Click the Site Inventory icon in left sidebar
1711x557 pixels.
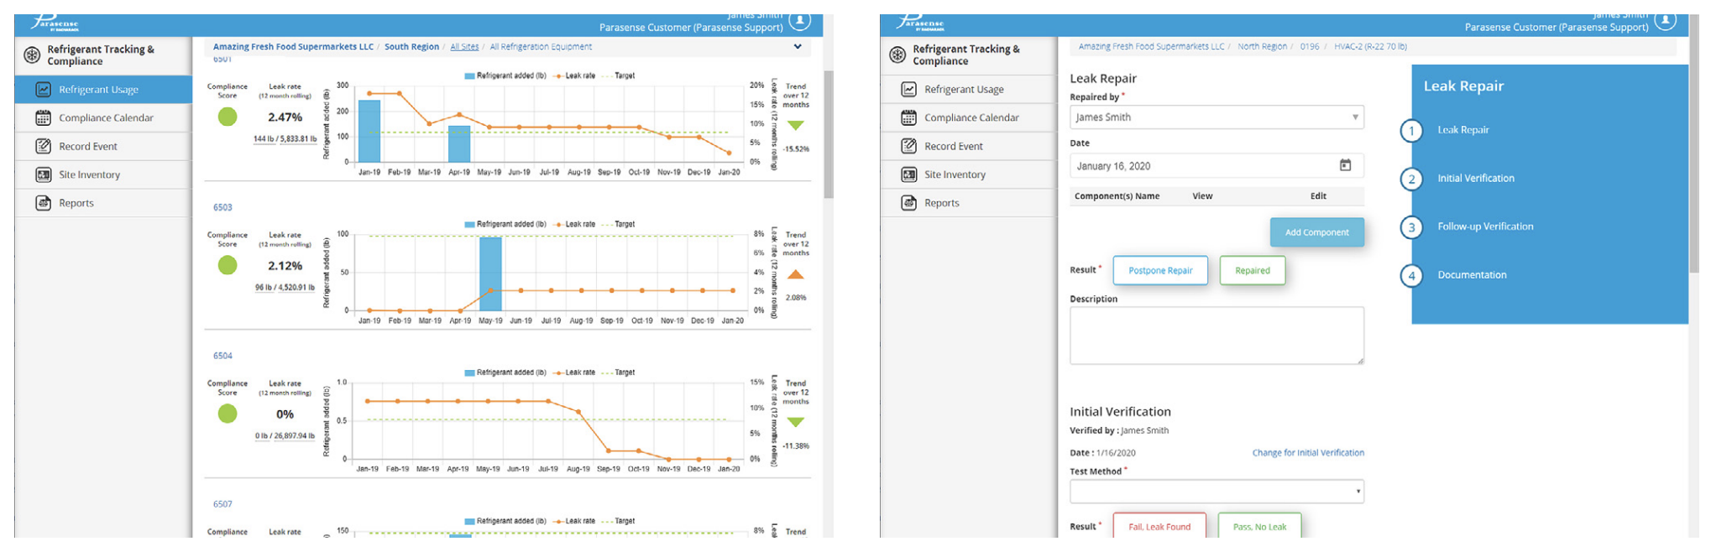click(x=44, y=175)
